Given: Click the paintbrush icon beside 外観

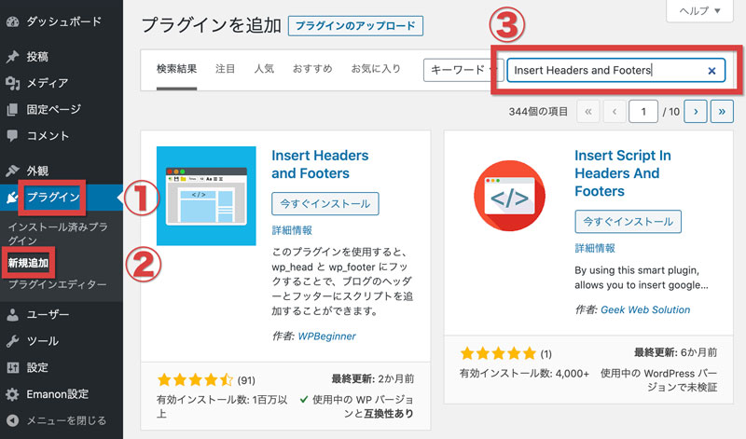Looking at the screenshot, I should click(13, 171).
